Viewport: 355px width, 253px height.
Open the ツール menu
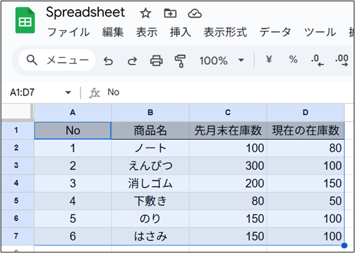pos(320,32)
